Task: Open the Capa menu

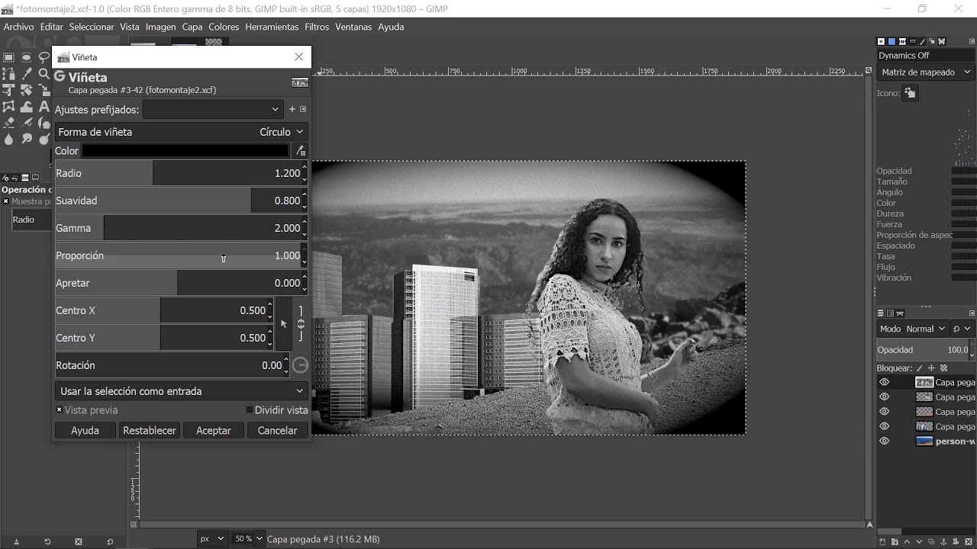Action: [192, 27]
